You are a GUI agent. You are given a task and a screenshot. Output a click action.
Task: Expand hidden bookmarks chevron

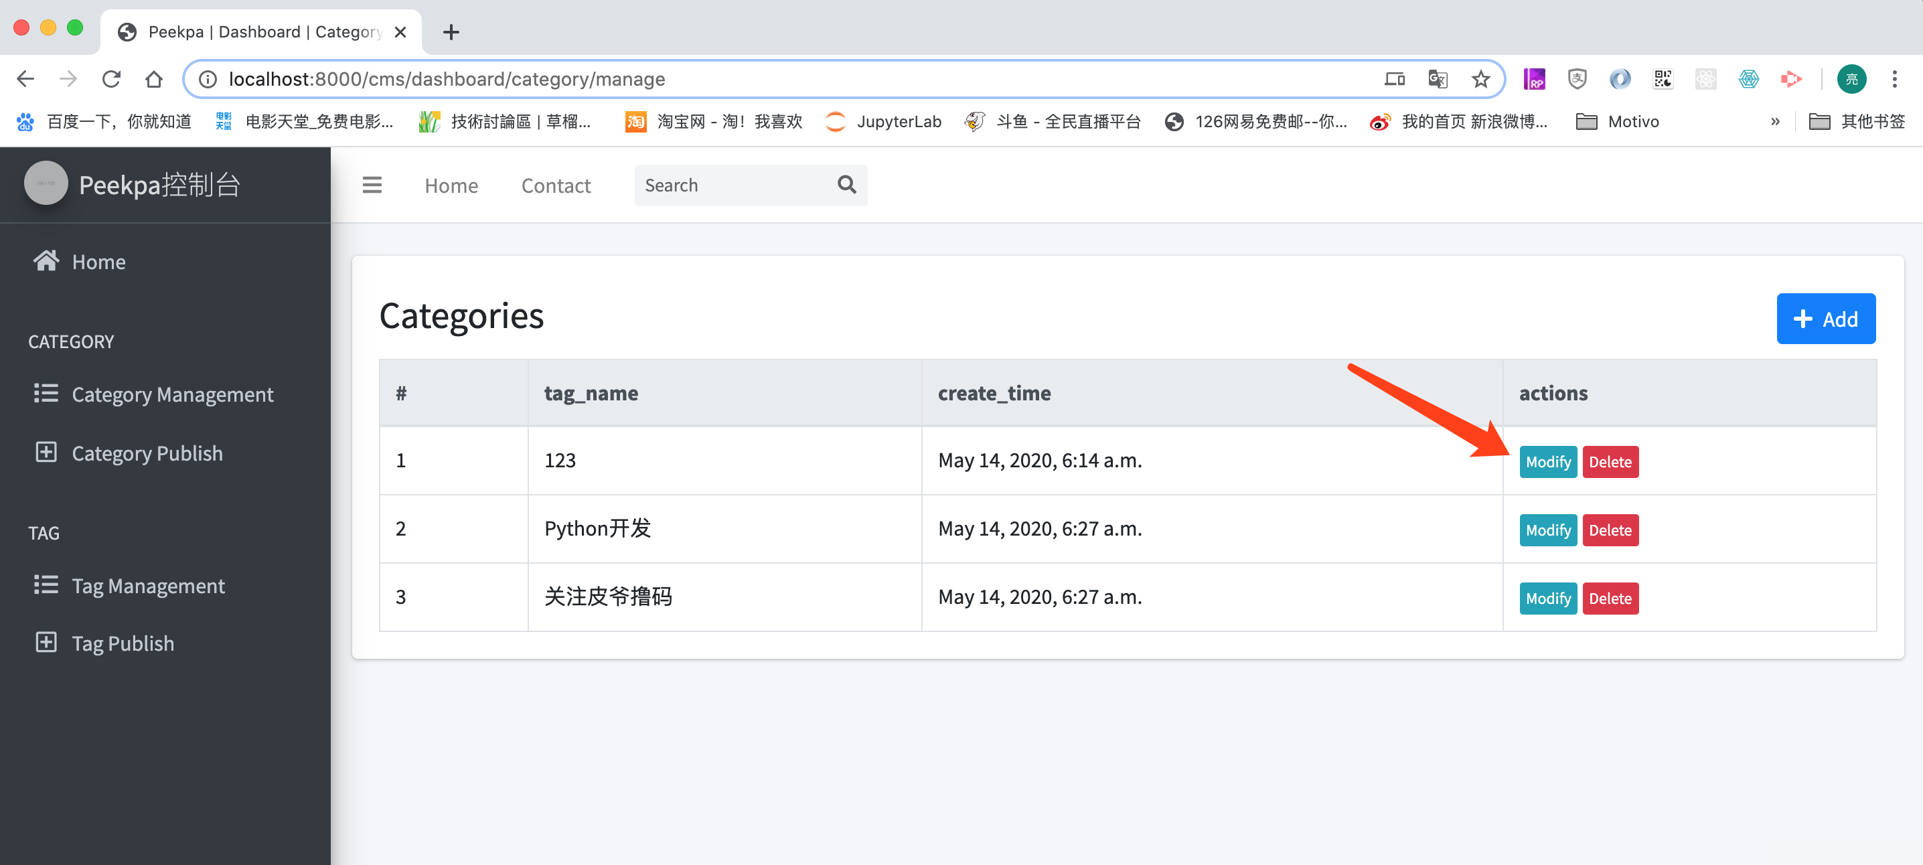pyautogui.click(x=1774, y=122)
